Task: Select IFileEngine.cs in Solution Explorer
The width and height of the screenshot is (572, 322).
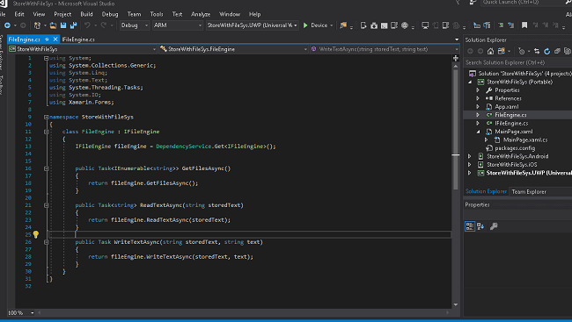Action: pos(511,124)
